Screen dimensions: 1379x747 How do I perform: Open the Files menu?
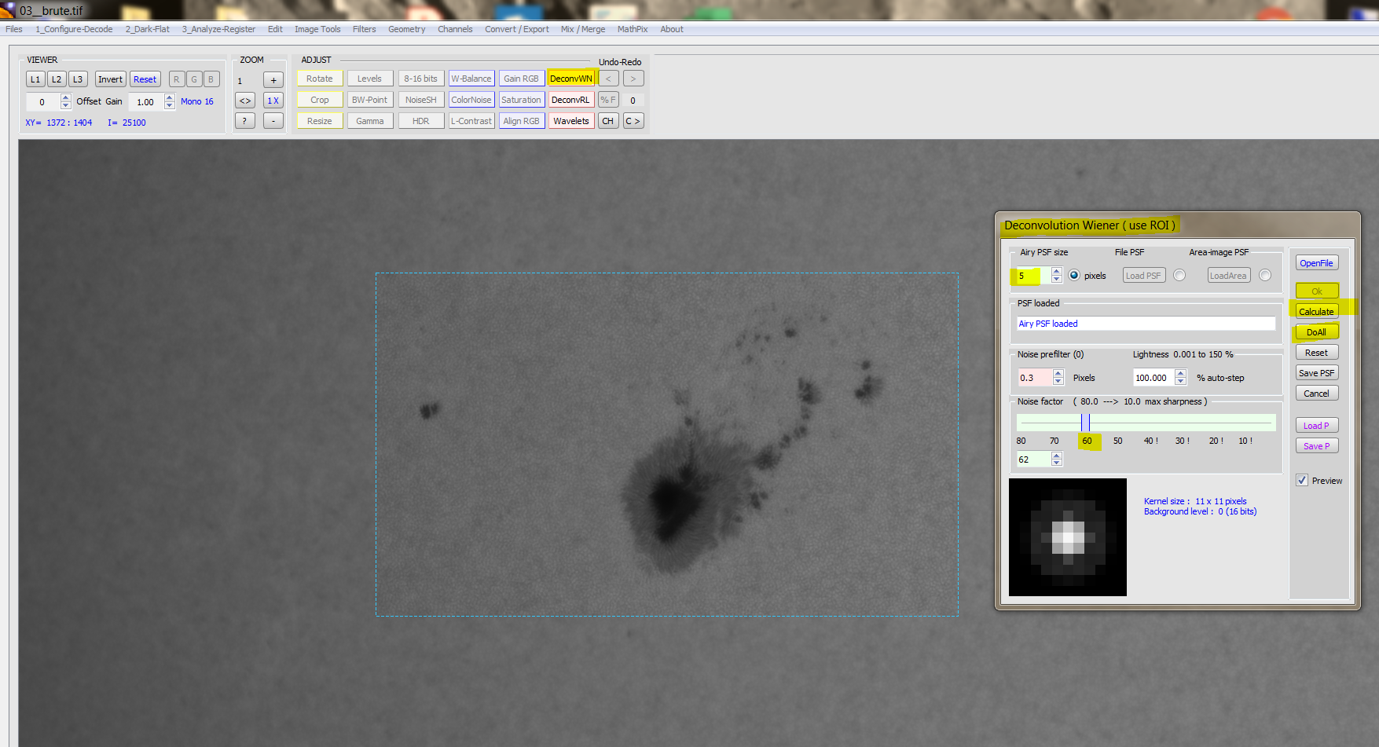tap(14, 29)
